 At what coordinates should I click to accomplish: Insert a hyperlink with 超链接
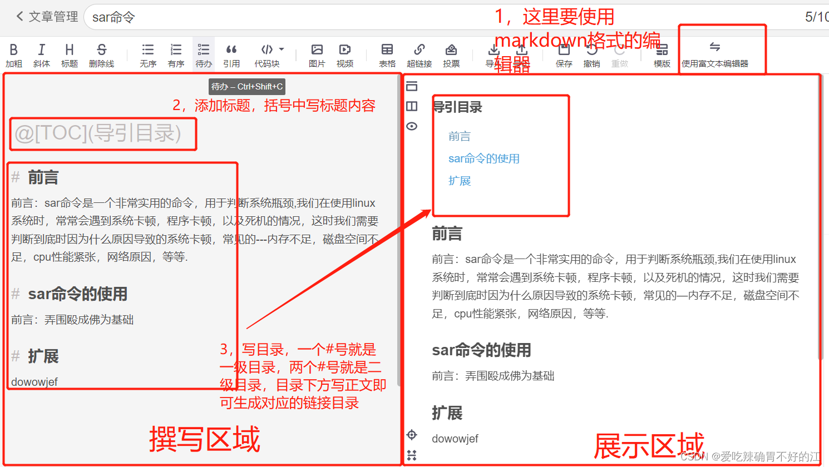[x=420, y=56]
